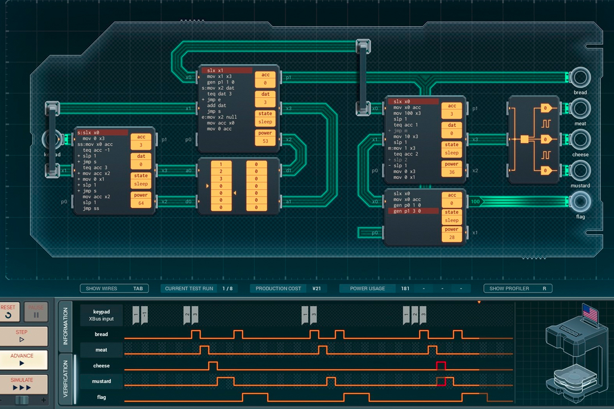Run the fast Simulate mode
This screenshot has width=614, height=409.
coord(22,384)
